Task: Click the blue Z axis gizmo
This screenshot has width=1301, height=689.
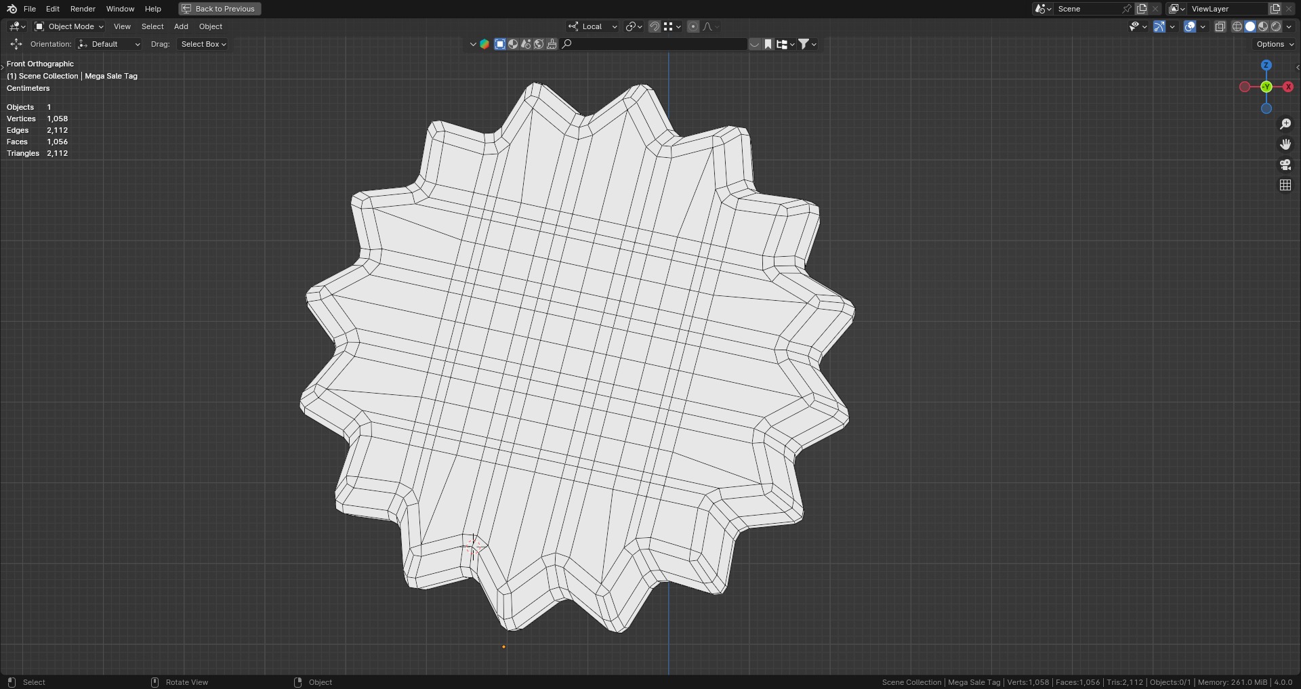Action: [1266, 65]
